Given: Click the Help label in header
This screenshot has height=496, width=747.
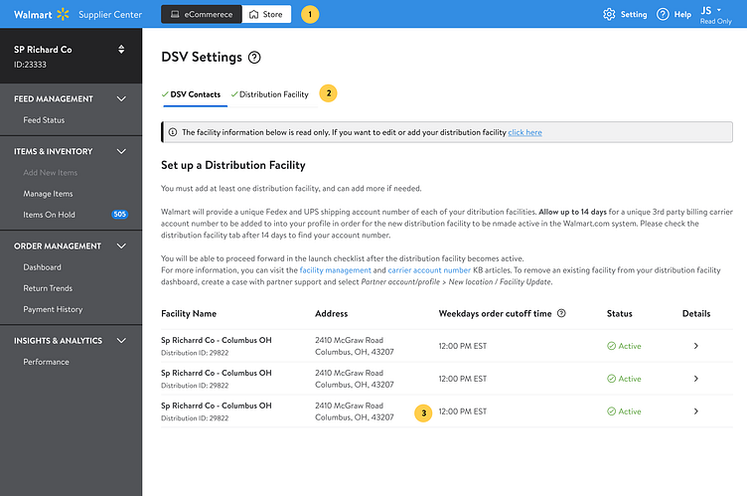Looking at the screenshot, I should 682,14.
